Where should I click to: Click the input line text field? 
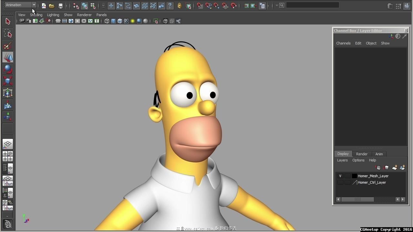[313, 5]
